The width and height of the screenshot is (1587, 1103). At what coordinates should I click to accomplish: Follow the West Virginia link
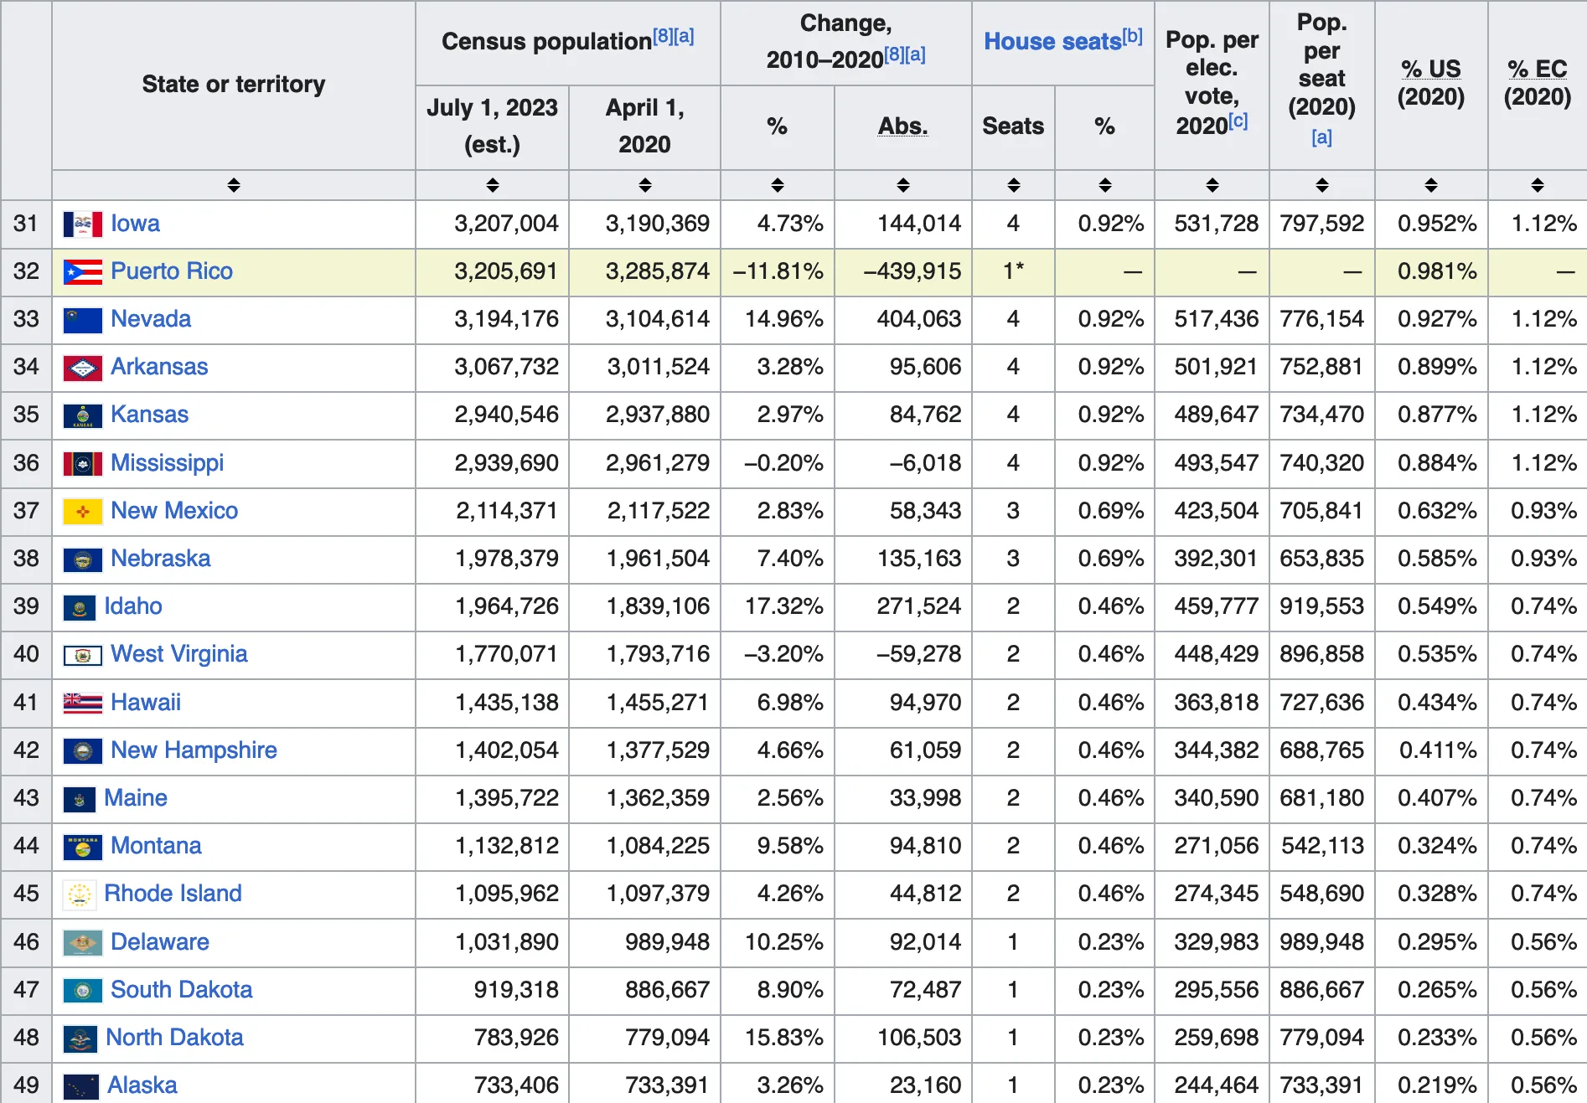pyautogui.click(x=178, y=654)
